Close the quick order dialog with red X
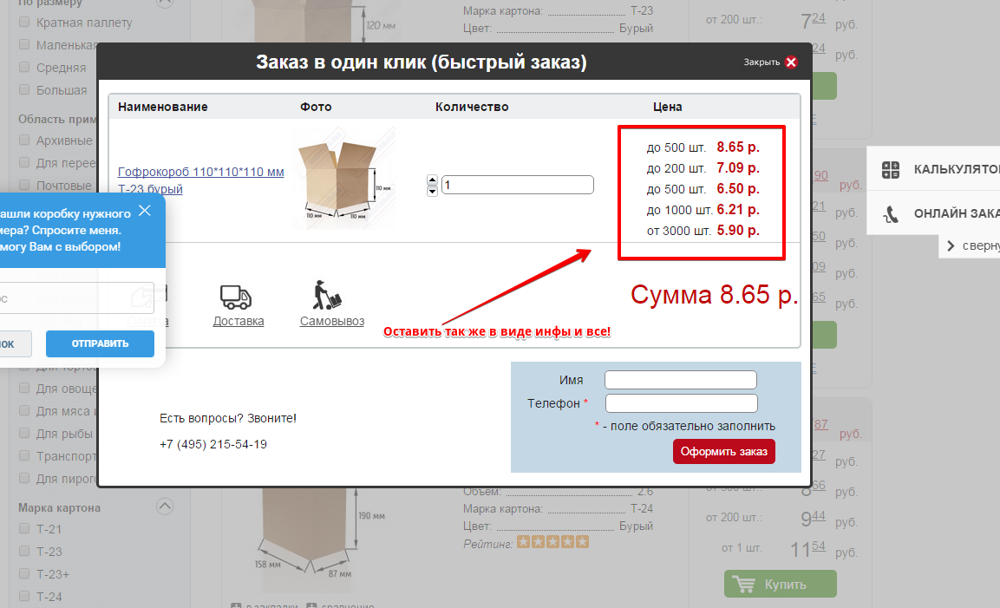This screenshot has height=608, width=1000. [x=790, y=62]
